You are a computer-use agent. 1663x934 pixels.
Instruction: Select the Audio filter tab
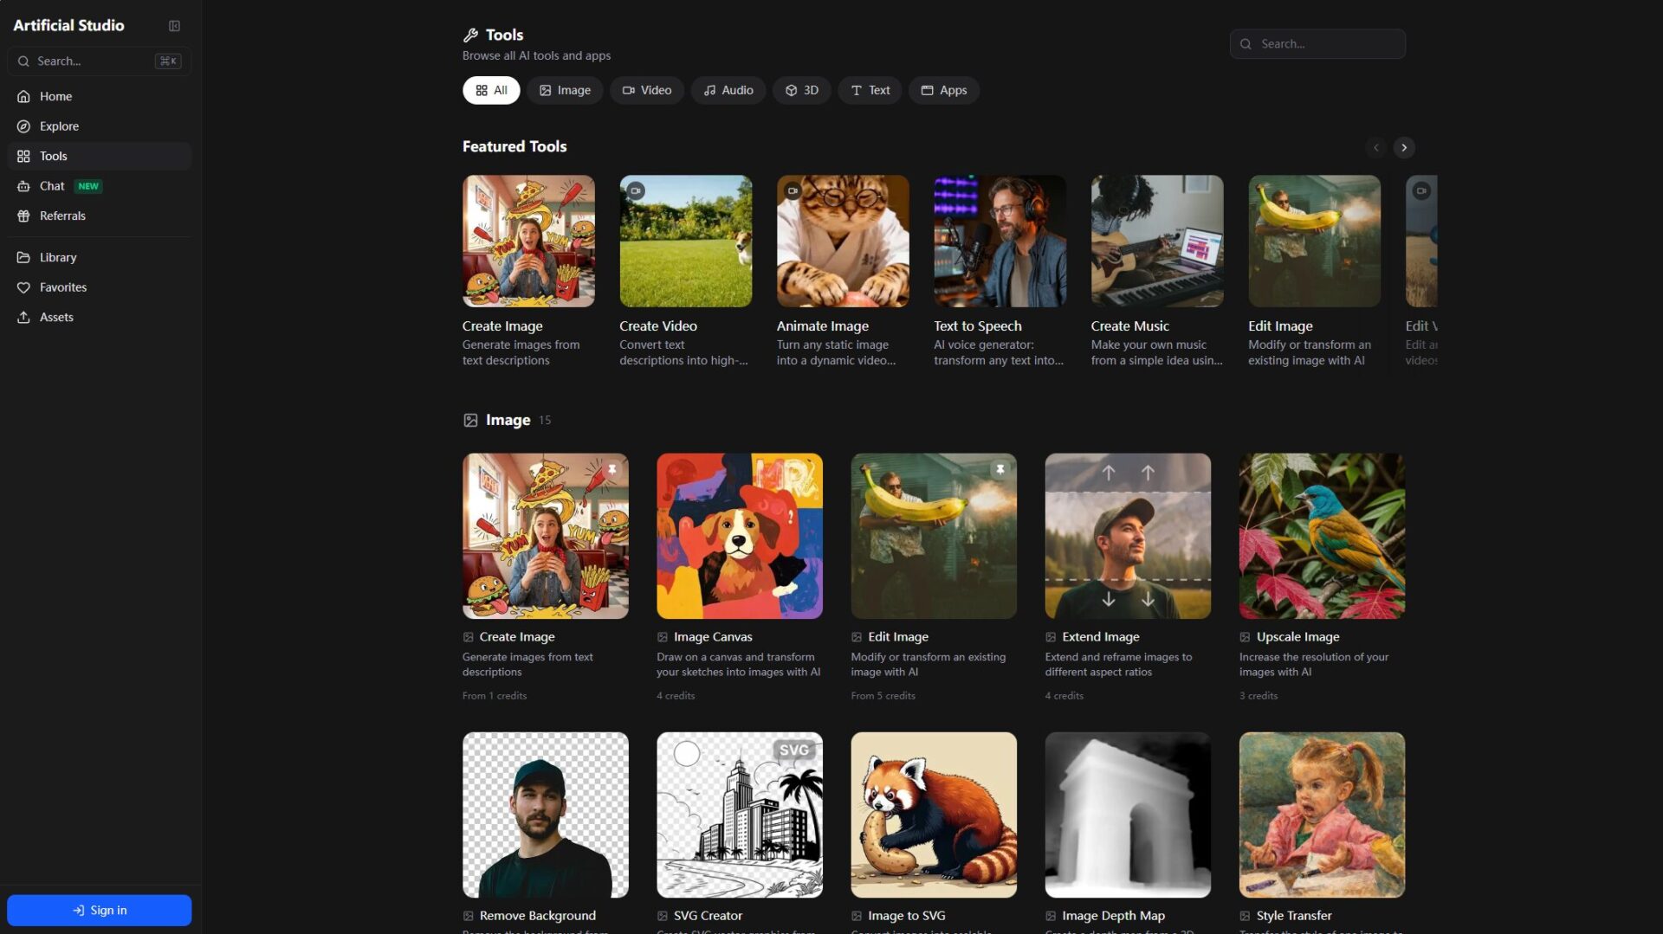coord(728,90)
